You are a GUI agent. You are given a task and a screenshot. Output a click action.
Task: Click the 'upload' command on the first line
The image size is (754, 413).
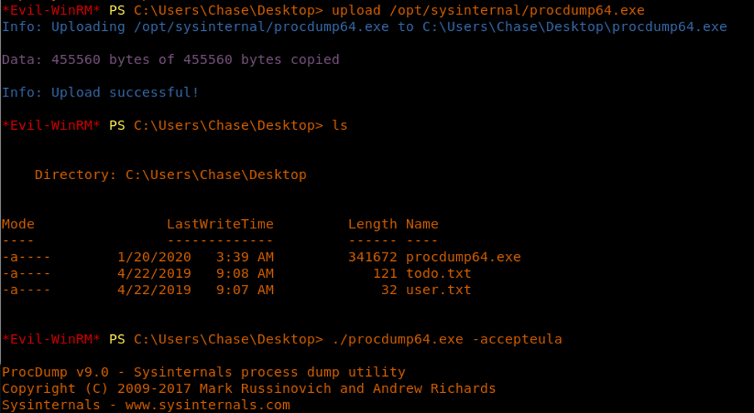click(x=356, y=10)
